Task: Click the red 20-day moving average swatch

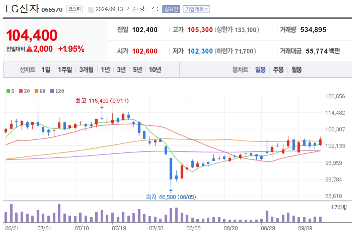Action: [x=21, y=91]
